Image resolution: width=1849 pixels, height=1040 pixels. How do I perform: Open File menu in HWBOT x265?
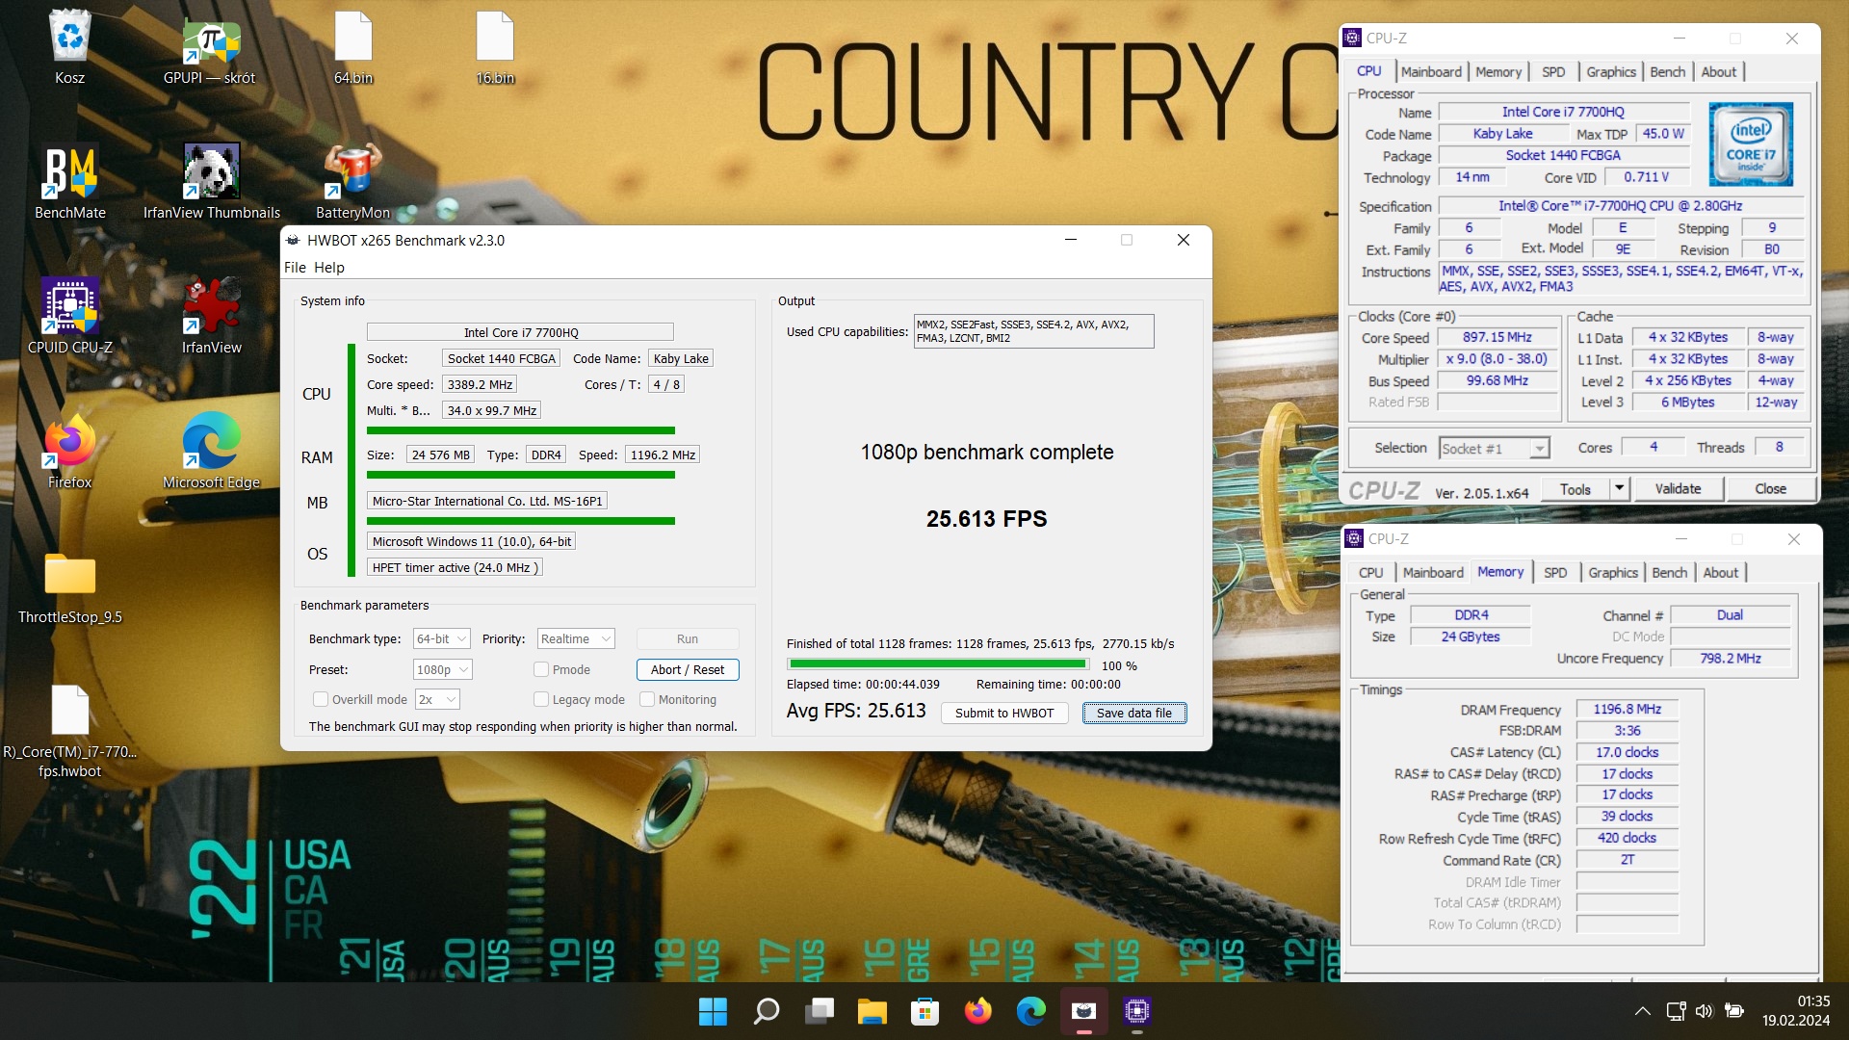click(x=295, y=267)
